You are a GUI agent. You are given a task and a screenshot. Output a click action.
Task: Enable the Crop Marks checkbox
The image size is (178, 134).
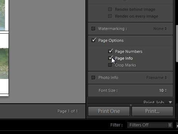click(x=110, y=65)
